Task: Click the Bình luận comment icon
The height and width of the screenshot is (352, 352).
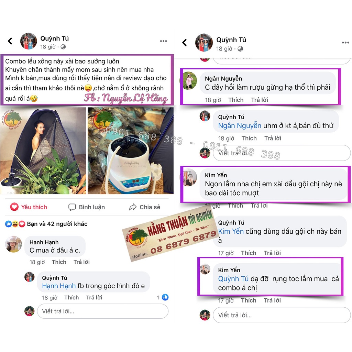Action: 72,207
